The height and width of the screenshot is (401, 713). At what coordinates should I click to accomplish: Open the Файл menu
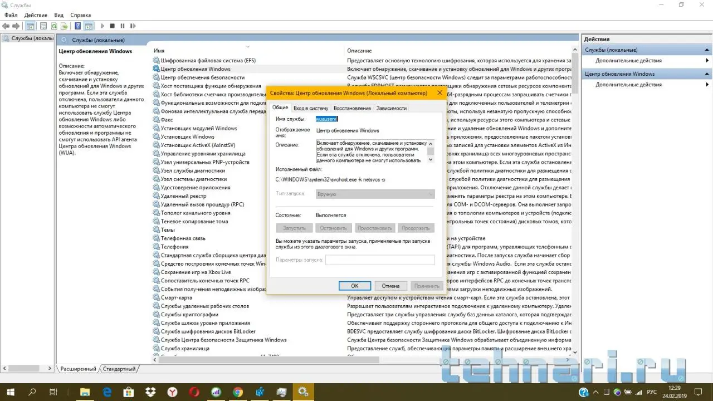(11, 15)
